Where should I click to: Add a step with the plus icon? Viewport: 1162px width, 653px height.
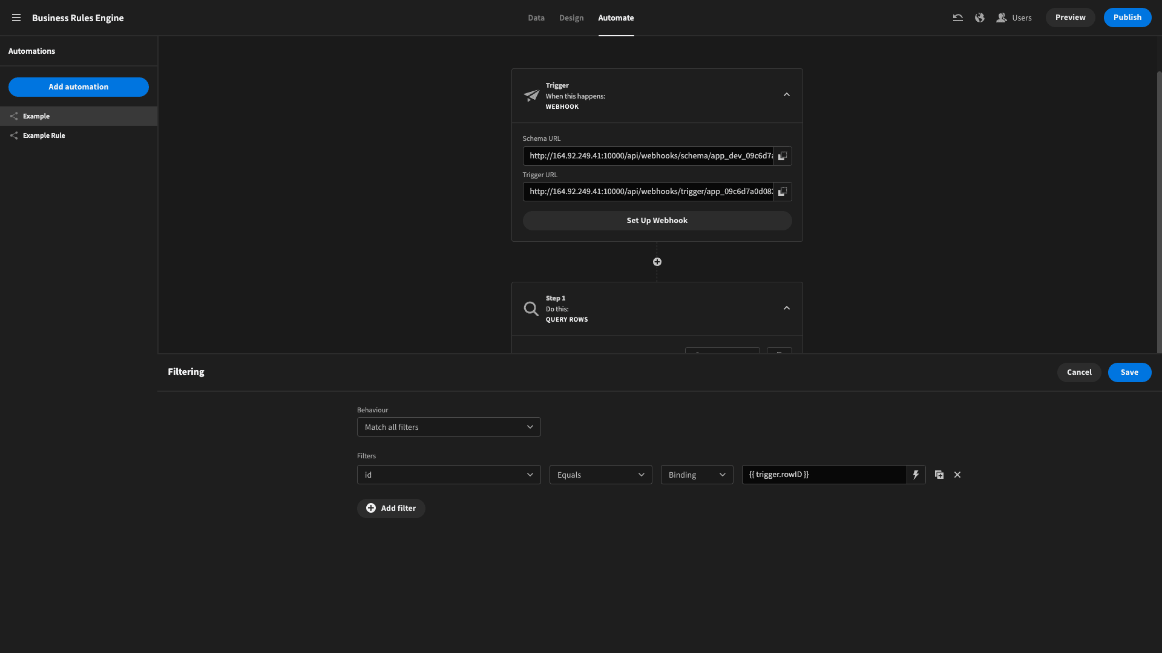click(x=657, y=262)
